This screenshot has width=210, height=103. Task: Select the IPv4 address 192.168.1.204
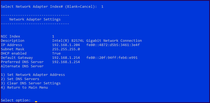click(x=66, y=45)
